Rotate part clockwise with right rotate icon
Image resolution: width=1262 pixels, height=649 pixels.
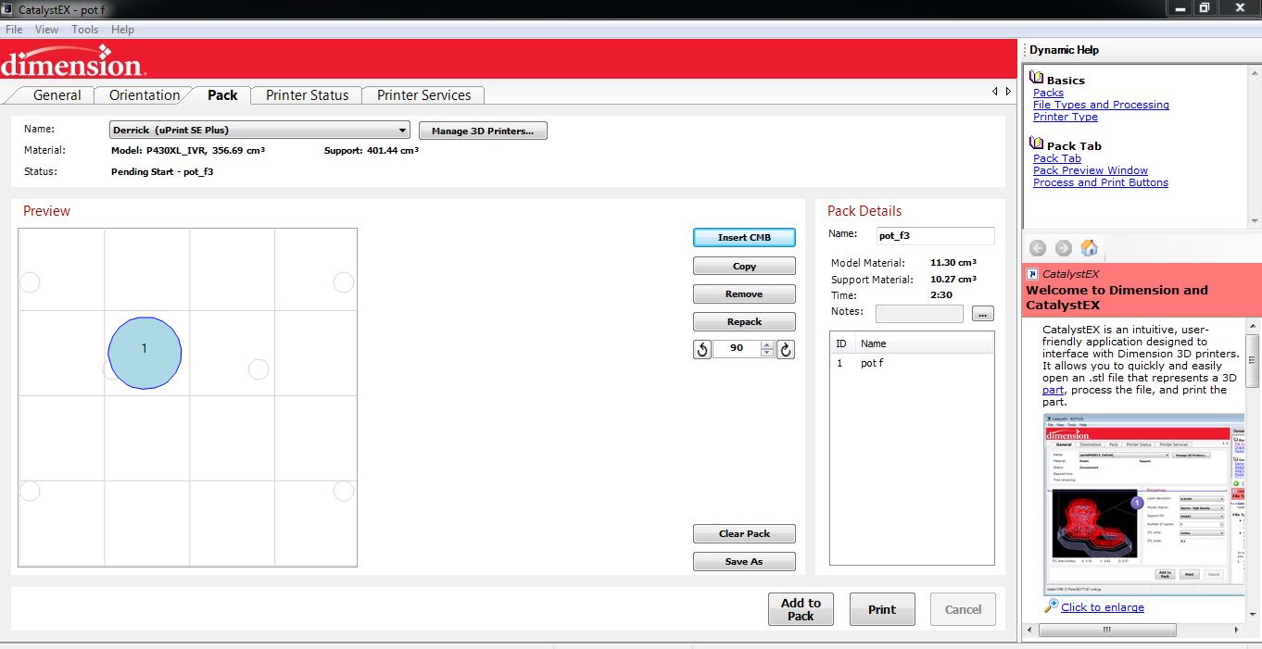pyautogui.click(x=786, y=349)
